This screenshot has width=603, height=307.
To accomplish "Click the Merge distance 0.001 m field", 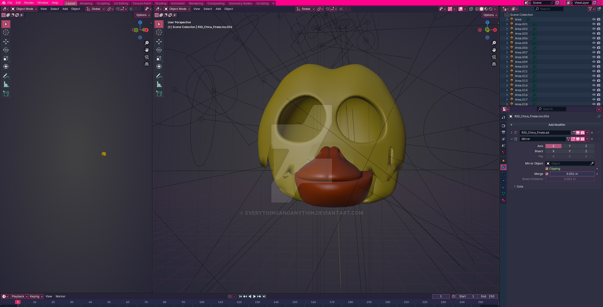I will point(572,174).
